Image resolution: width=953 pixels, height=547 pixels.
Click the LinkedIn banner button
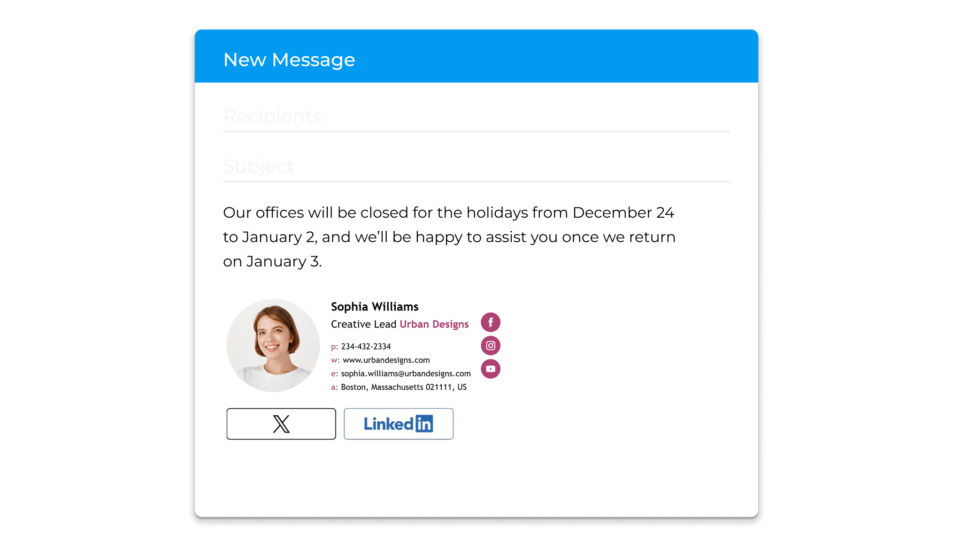399,424
